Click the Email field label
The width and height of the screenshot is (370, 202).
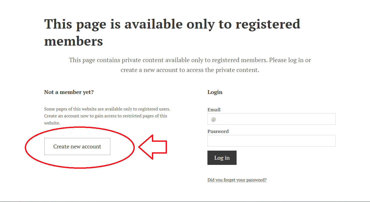click(x=214, y=110)
